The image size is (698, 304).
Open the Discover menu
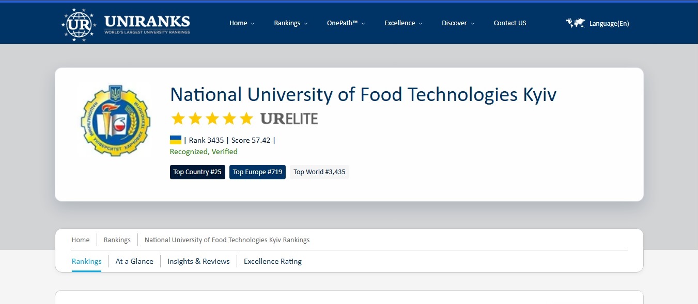click(x=454, y=23)
